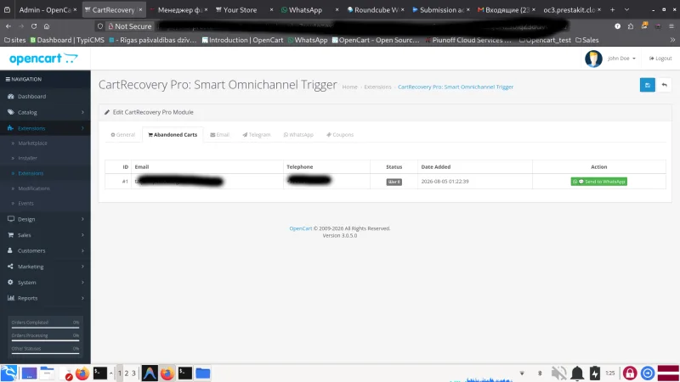Expand the Reports menu
The width and height of the screenshot is (680, 382).
pyautogui.click(x=45, y=298)
